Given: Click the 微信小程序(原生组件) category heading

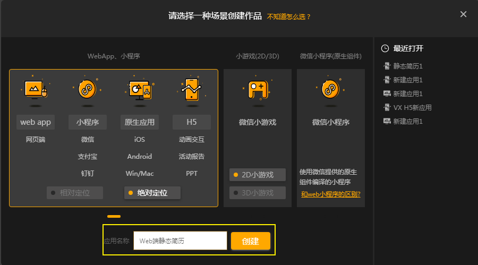Looking at the screenshot, I should (331, 56).
